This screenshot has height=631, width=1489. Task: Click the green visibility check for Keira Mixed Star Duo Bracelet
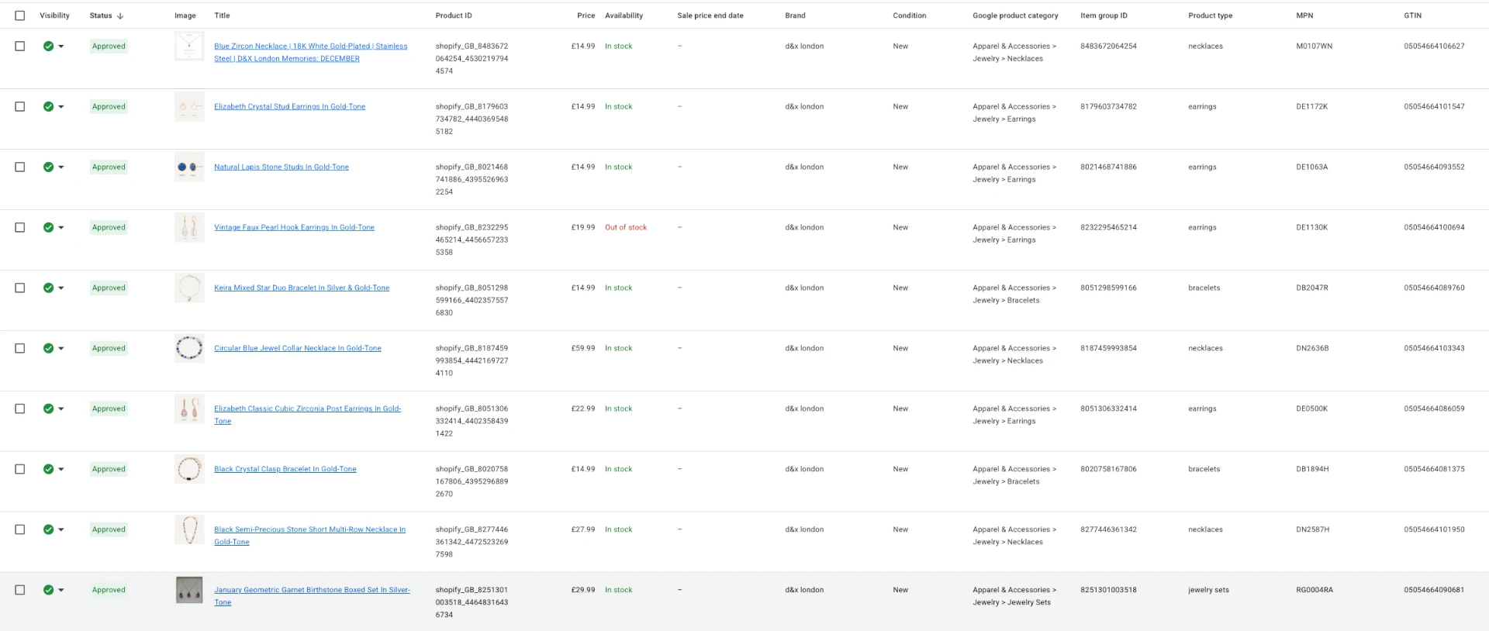pos(48,288)
